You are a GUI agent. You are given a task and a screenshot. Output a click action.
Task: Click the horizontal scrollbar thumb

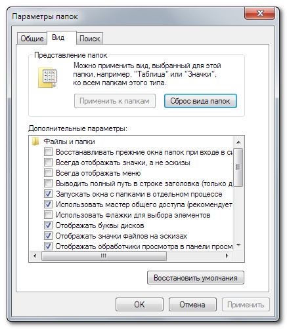pos(104,256)
